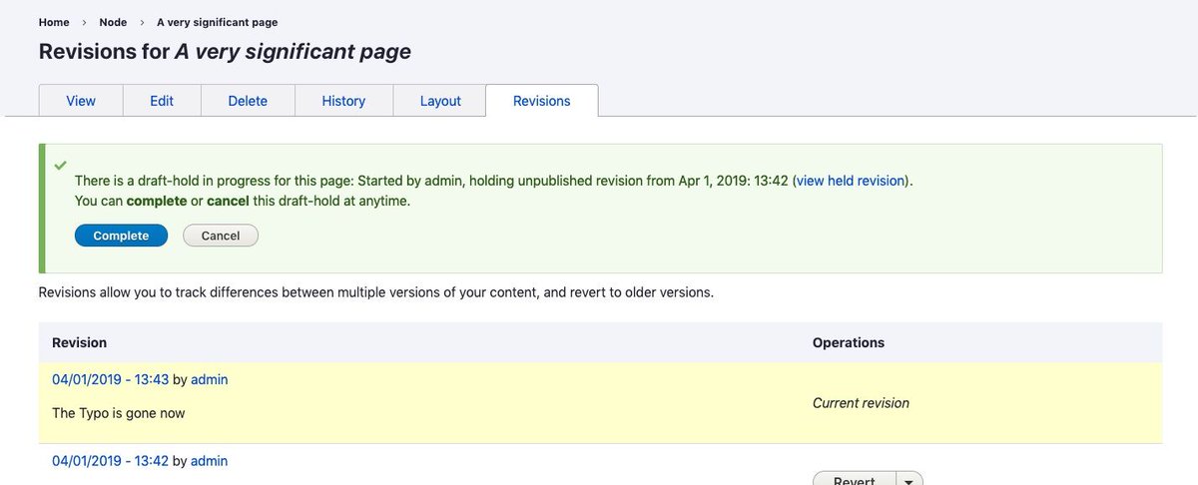
Task: Go to the Node breadcrumb link
Action: coord(113,22)
